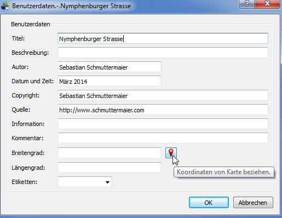Select the Autor input field
Image resolution: width=282 pixels, height=218 pixels.
pos(110,67)
